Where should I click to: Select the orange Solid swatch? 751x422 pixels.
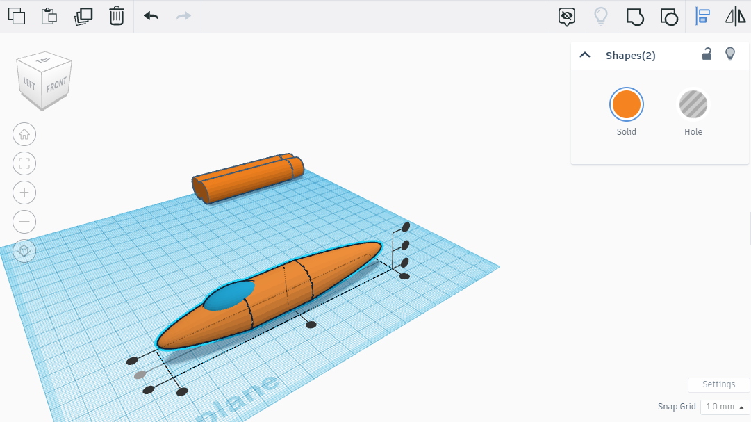click(626, 105)
